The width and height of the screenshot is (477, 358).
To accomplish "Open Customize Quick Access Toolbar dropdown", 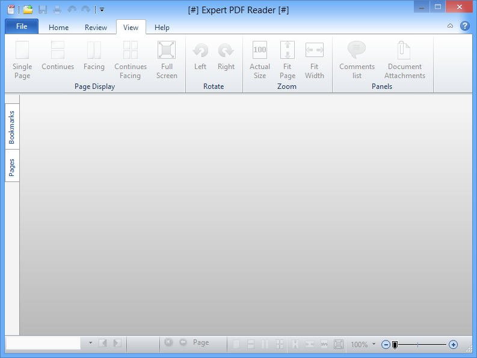I will pos(102,10).
